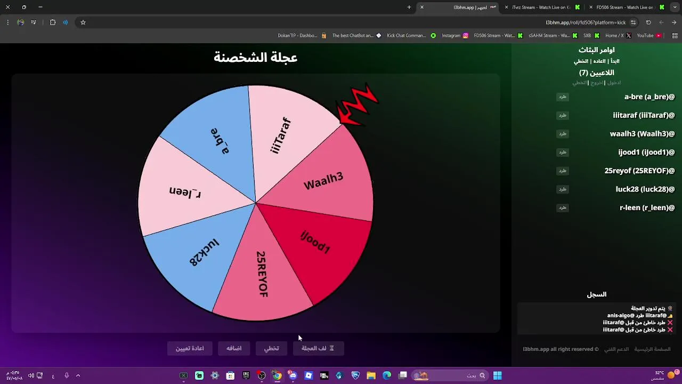Open a new browser tab with plus
This screenshot has height=384, width=682.
pos(409,7)
